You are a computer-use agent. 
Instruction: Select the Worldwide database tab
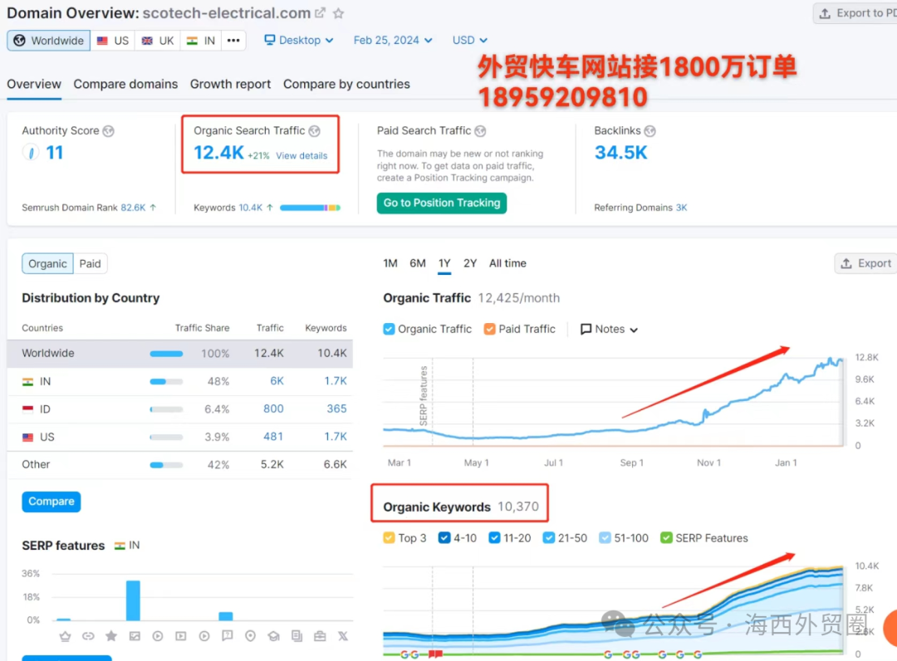49,41
